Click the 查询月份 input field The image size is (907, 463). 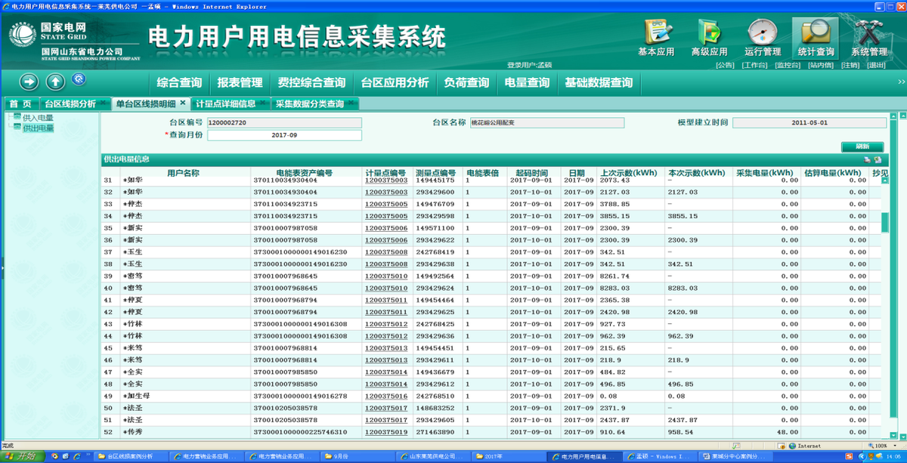click(283, 135)
